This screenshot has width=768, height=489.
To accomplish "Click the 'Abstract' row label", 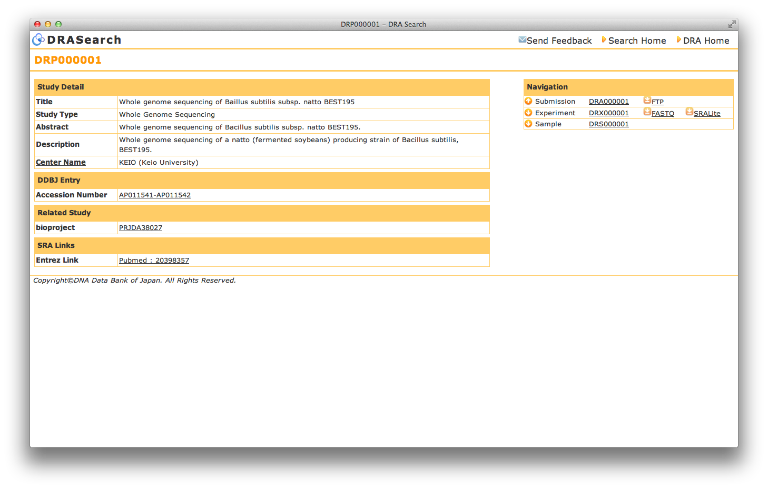I will coord(52,127).
